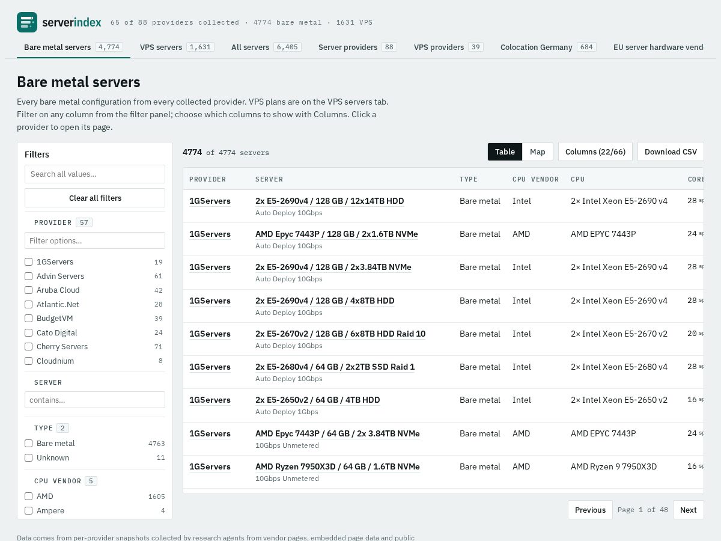The height and width of the screenshot is (541, 721).
Task: Open AMD Epyc 7443P / 64 GB / 2x 3.84TB NVMe
Action: pyautogui.click(x=338, y=433)
